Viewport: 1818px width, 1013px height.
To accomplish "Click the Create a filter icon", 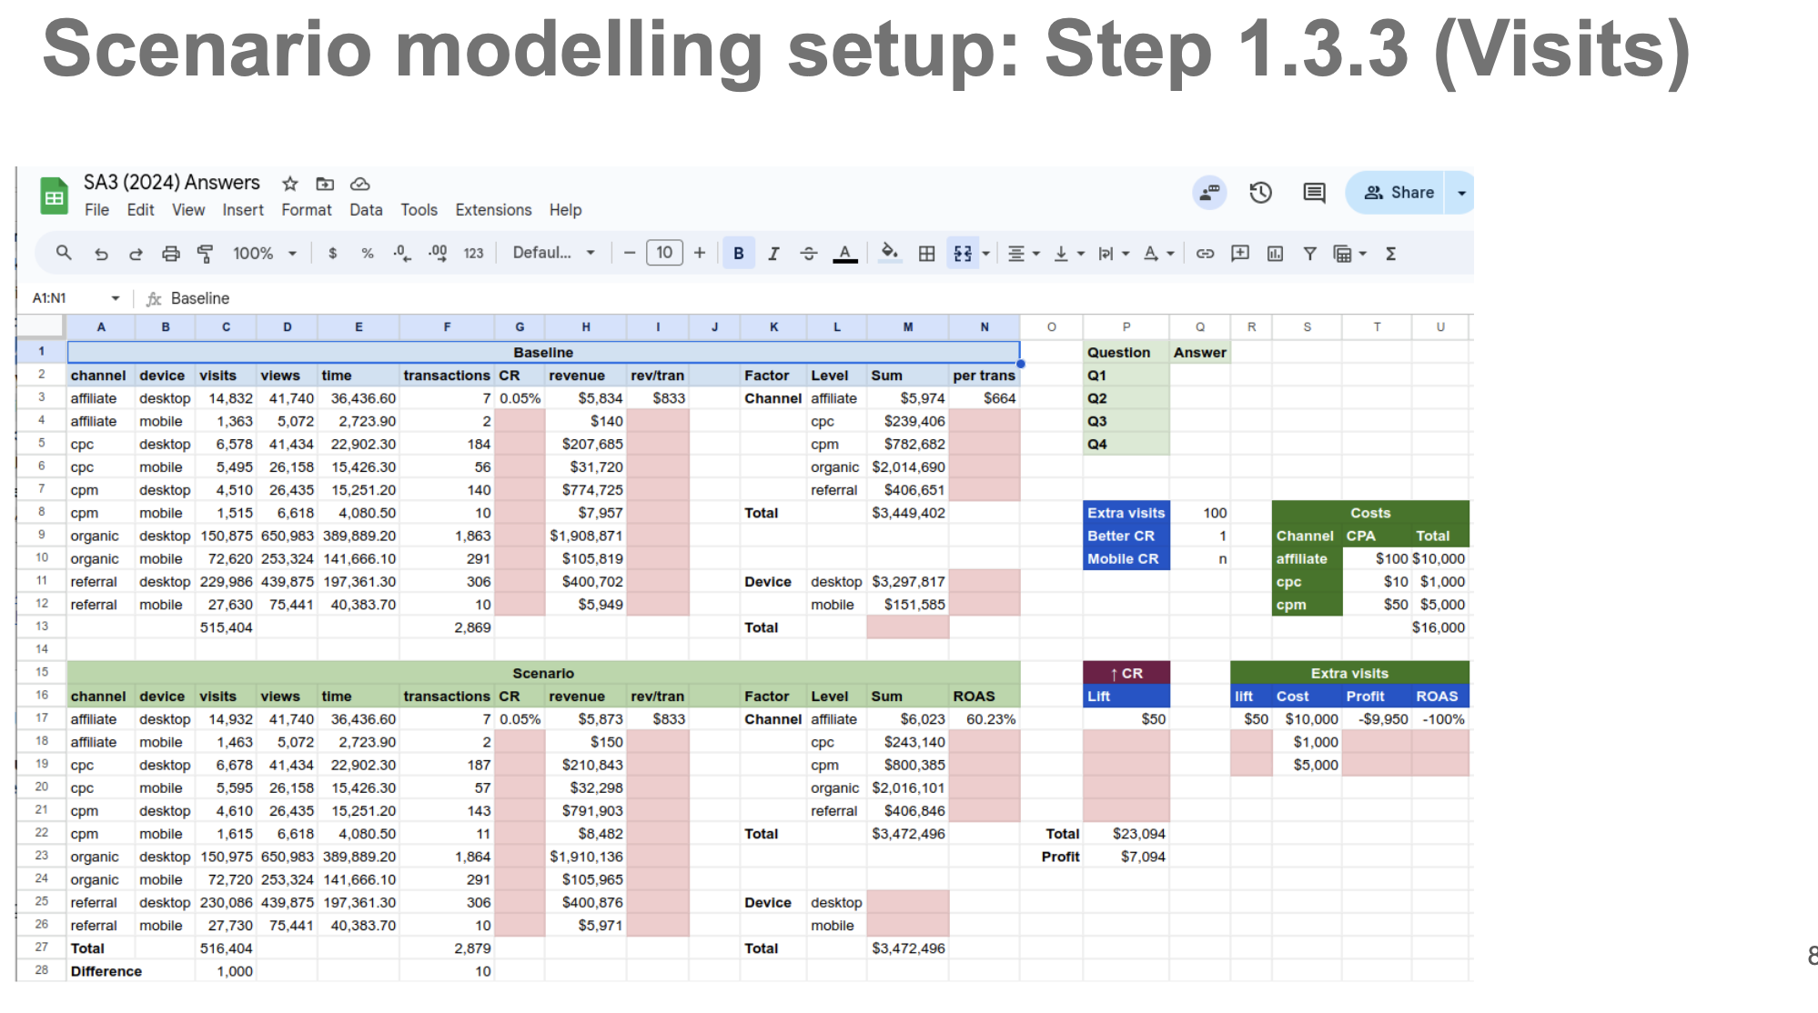I will click(x=1309, y=254).
